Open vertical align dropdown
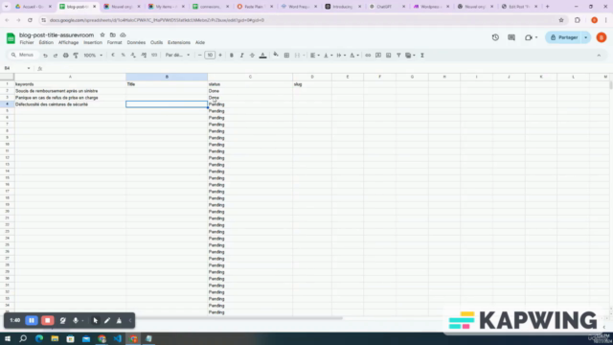 (328, 56)
